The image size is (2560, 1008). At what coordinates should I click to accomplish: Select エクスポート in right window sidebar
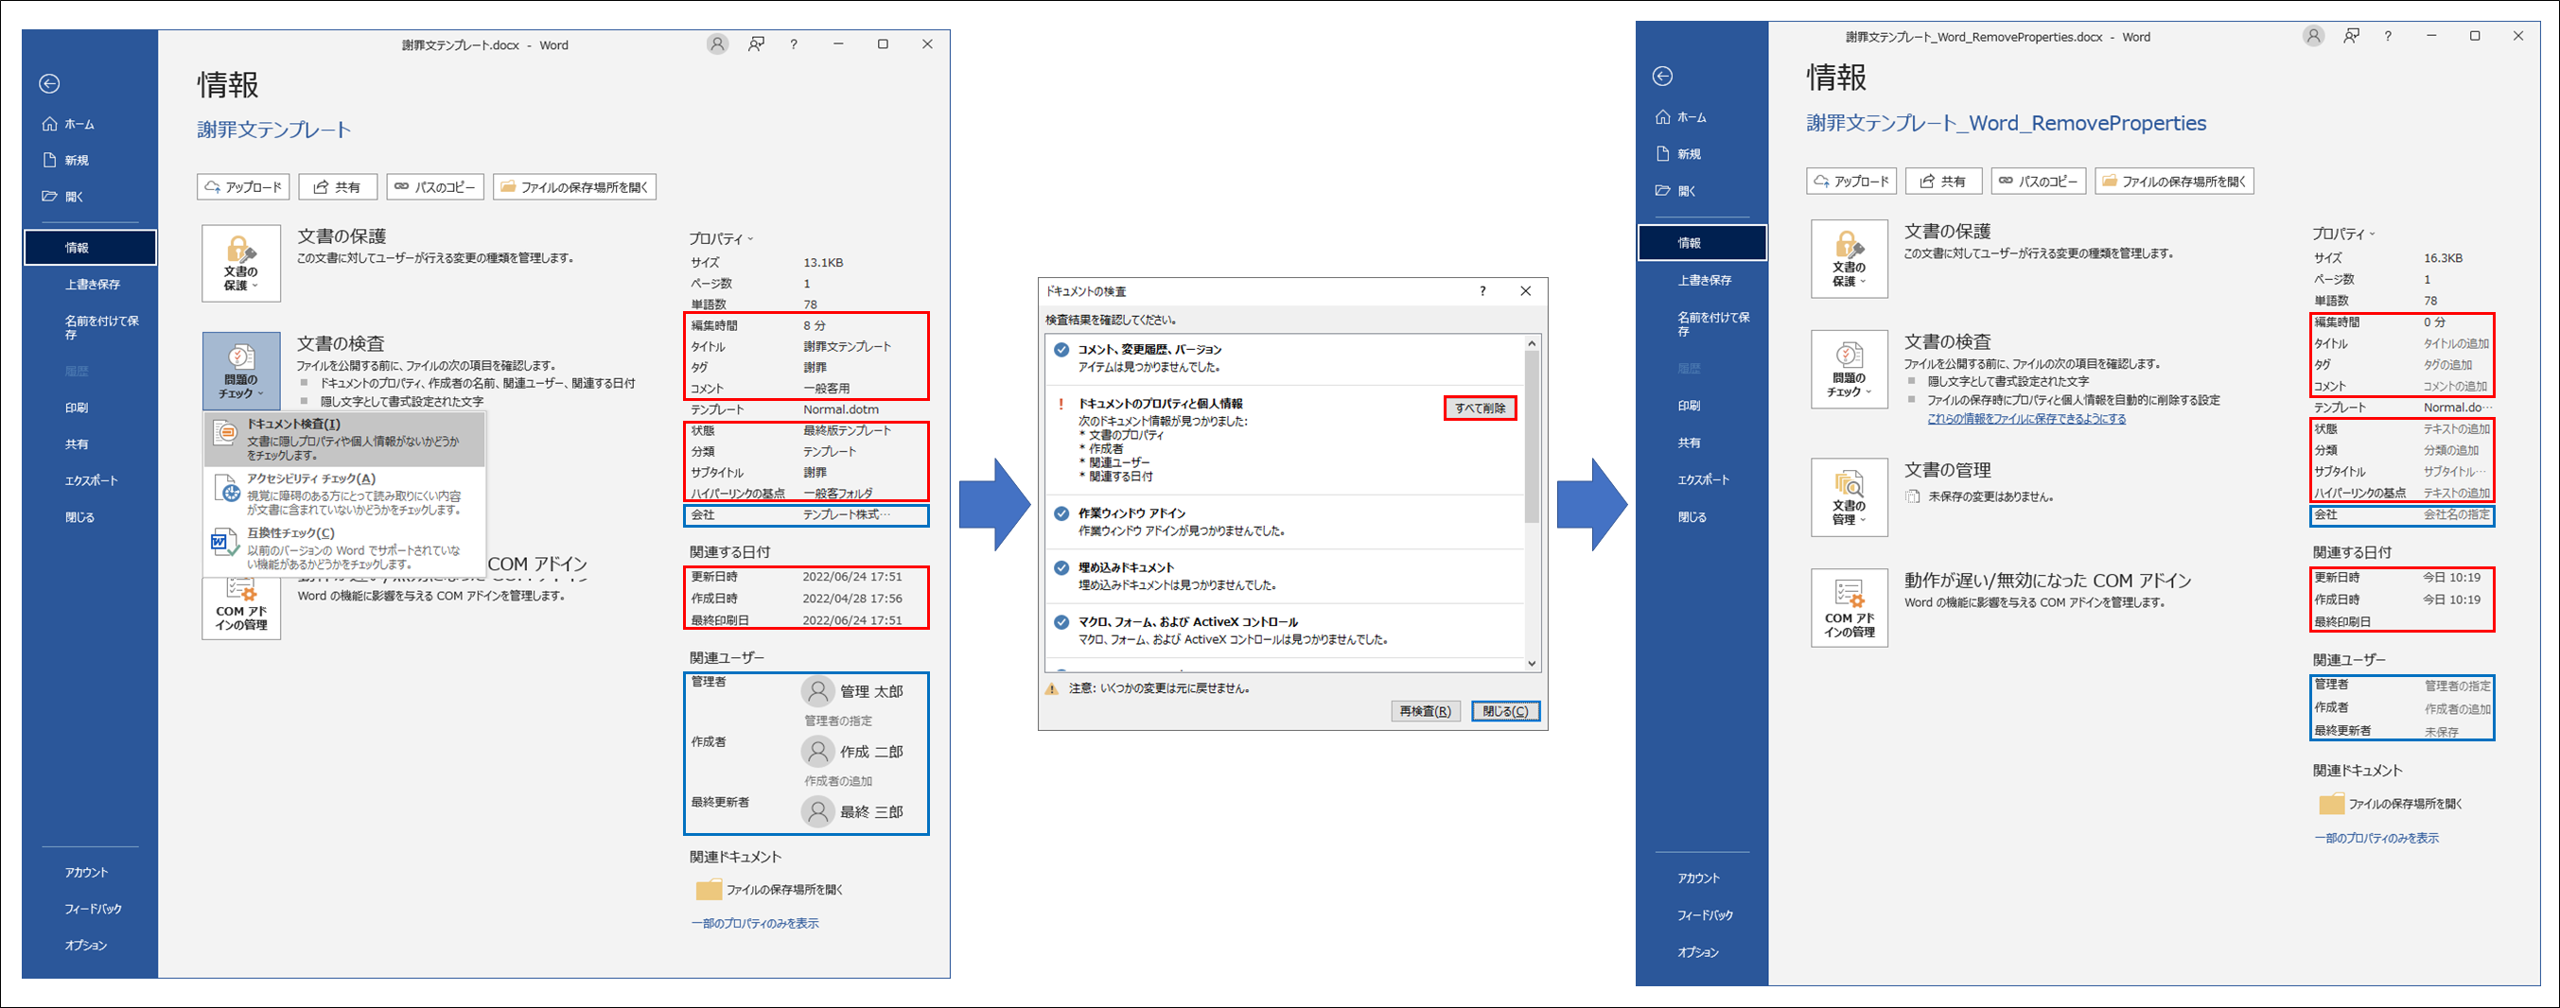(1703, 479)
